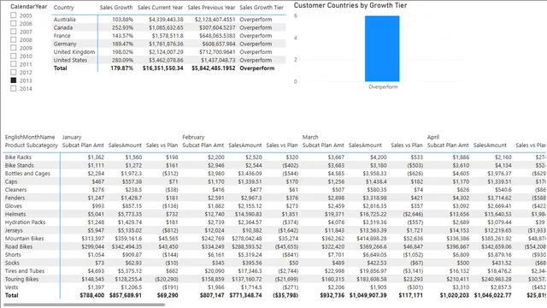Select the Cleaners row label
Image resolution: width=547 pixels, height=308 pixels.
[15, 190]
